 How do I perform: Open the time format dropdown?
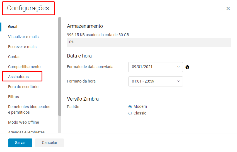(155, 81)
